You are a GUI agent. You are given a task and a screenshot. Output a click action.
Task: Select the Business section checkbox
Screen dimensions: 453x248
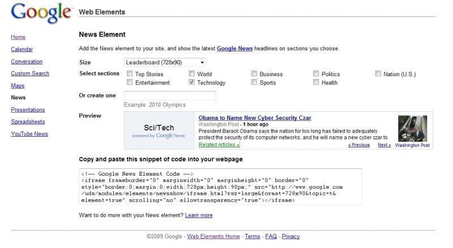pyautogui.click(x=254, y=74)
